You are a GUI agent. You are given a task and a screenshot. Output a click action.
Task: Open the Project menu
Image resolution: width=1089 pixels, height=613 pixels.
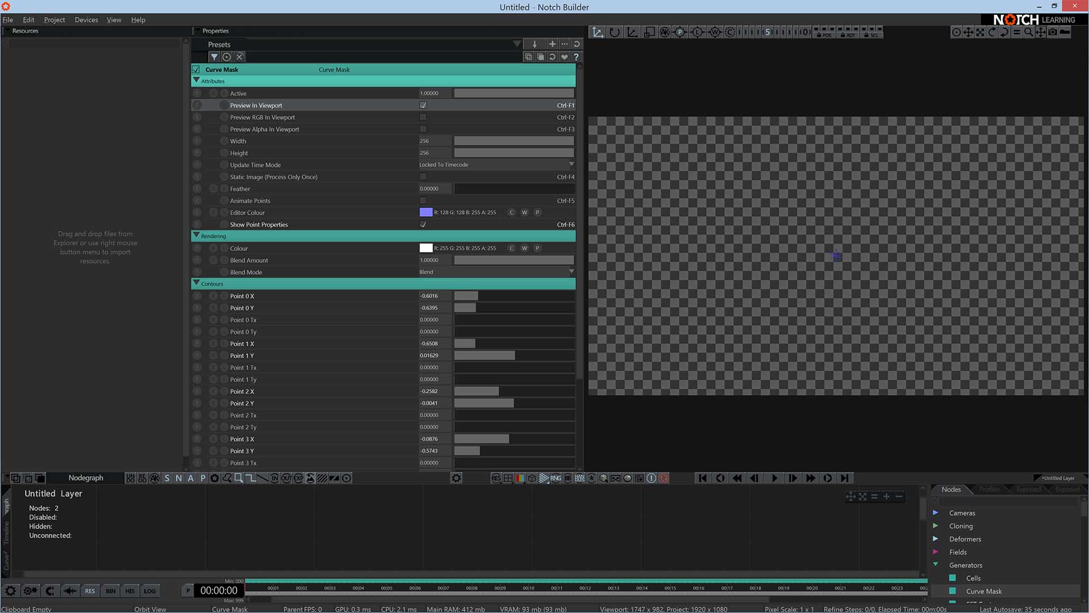(x=54, y=19)
